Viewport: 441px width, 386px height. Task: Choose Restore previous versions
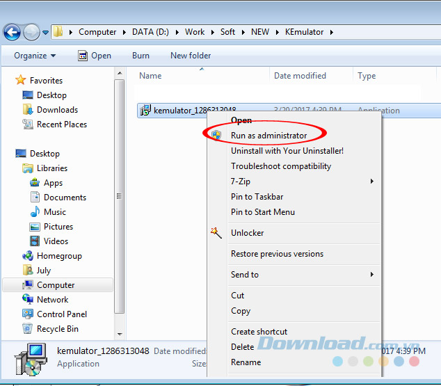277,254
